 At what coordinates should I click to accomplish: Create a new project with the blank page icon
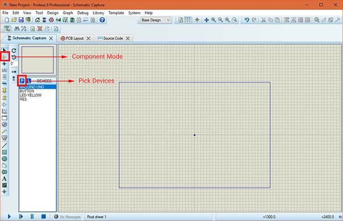7,20
